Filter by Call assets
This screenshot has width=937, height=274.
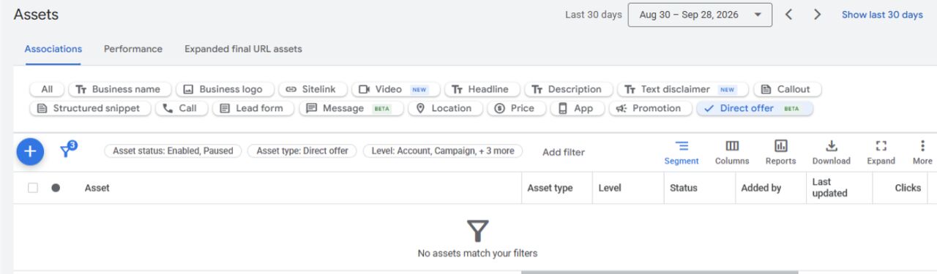click(x=182, y=108)
